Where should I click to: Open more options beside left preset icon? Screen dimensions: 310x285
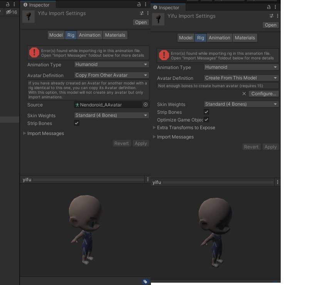[148, 13]
